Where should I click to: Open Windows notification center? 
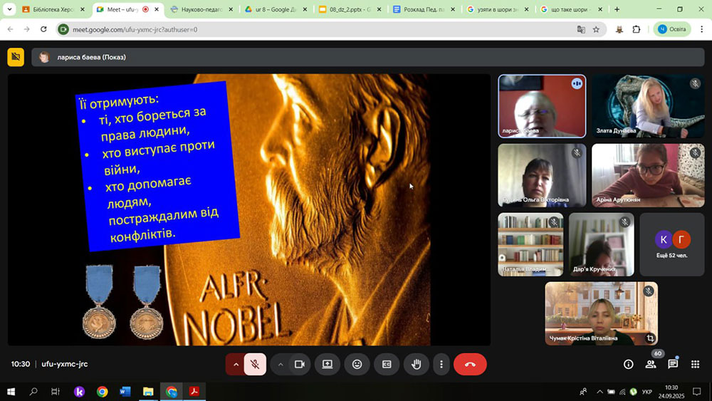coord(697,392)
